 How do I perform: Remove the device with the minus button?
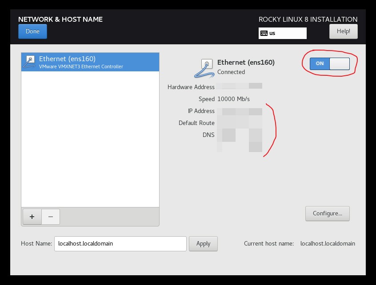coord(51,217)
